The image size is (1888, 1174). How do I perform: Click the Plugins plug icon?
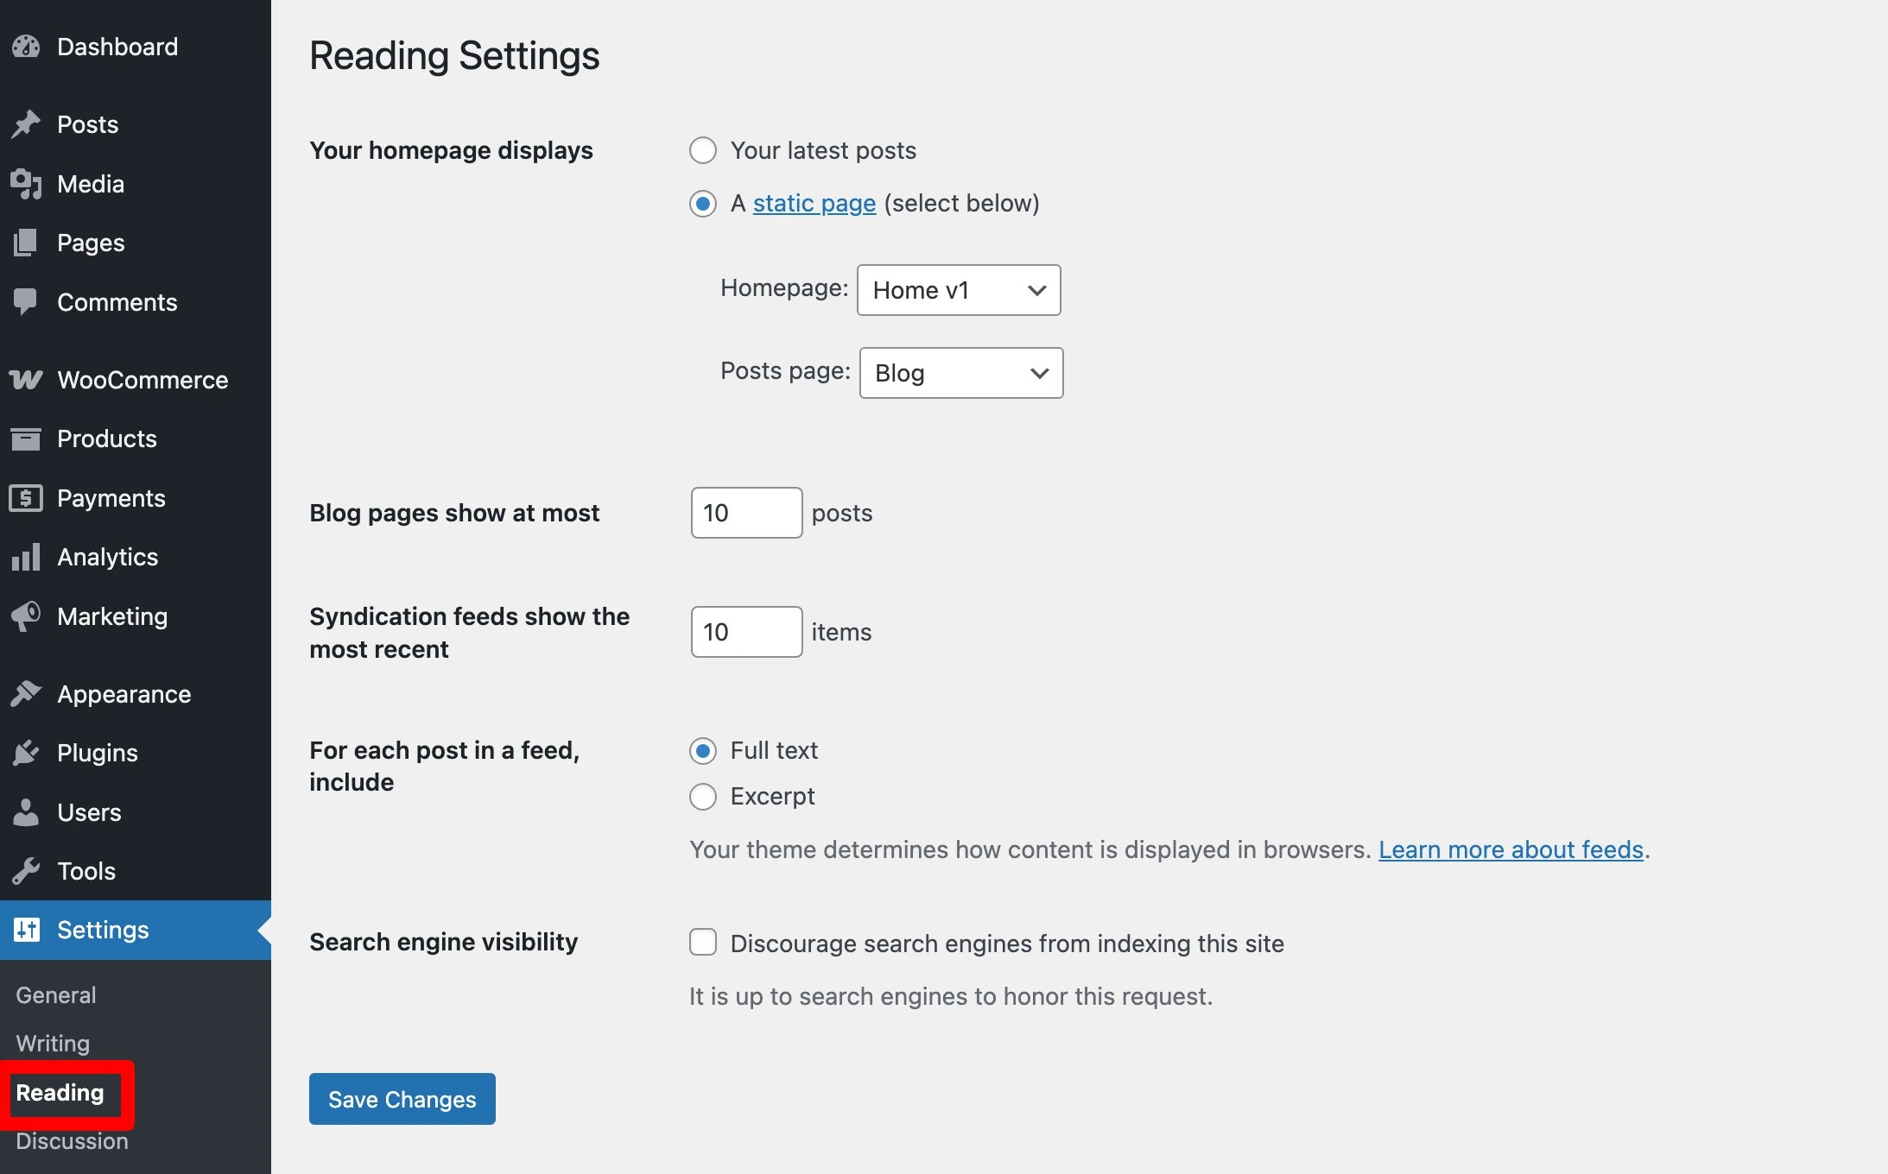(26, 753)
